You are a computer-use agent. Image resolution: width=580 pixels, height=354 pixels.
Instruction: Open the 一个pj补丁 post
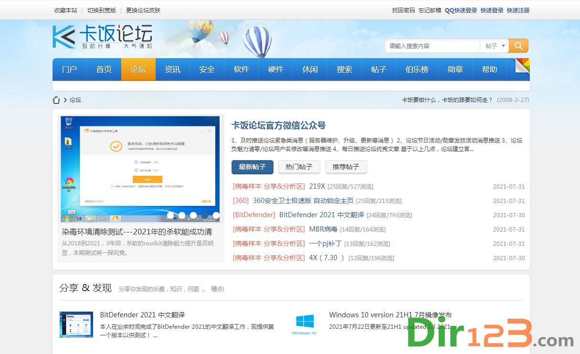pos(325,243)
